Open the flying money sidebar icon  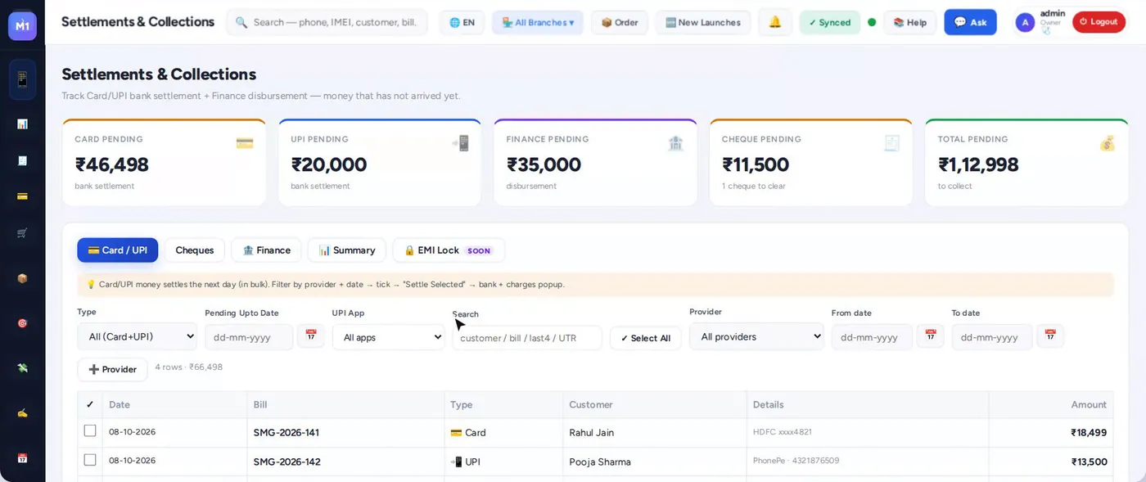tap(22, 368)
